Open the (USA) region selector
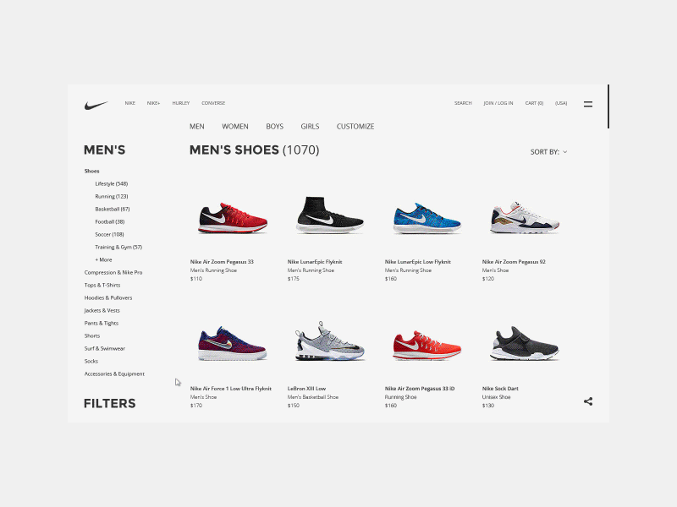Screen dimensions: 677x507 pyautogui.click(x=561, y=103)
